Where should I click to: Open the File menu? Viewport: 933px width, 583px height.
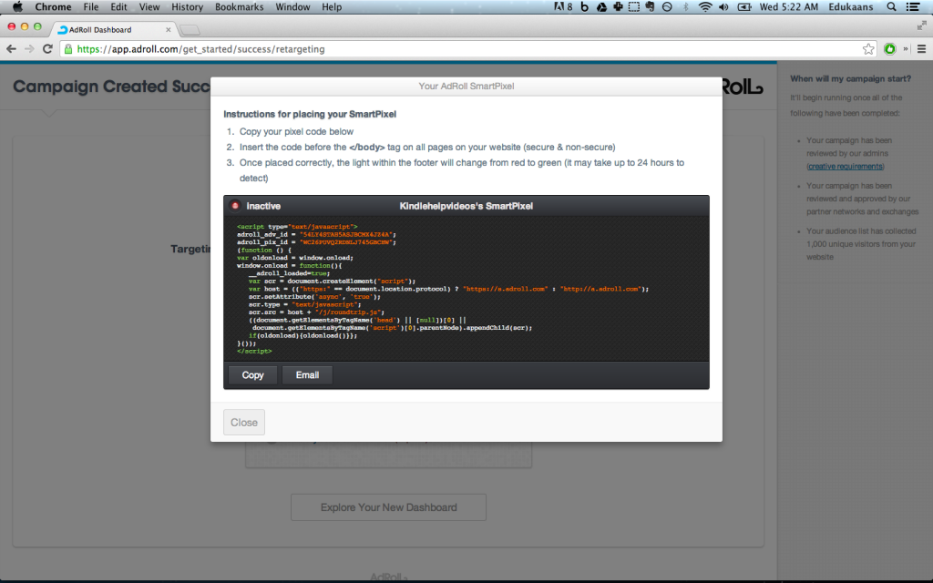click(x=91, y=7)
